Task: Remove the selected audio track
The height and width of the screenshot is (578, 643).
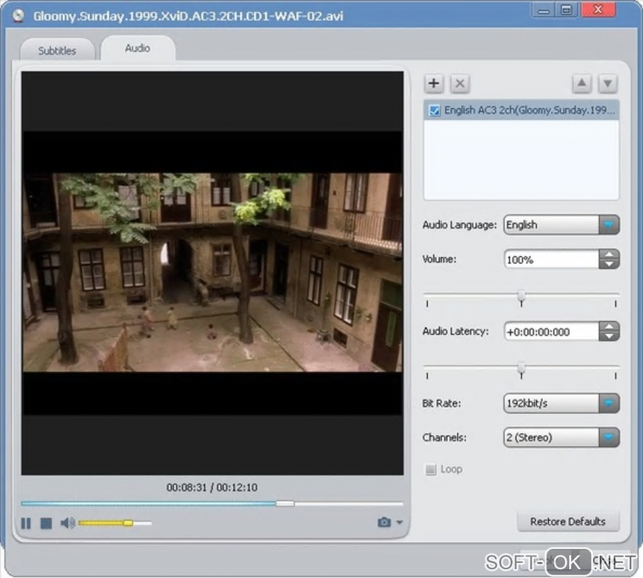Action: (460, 84)
